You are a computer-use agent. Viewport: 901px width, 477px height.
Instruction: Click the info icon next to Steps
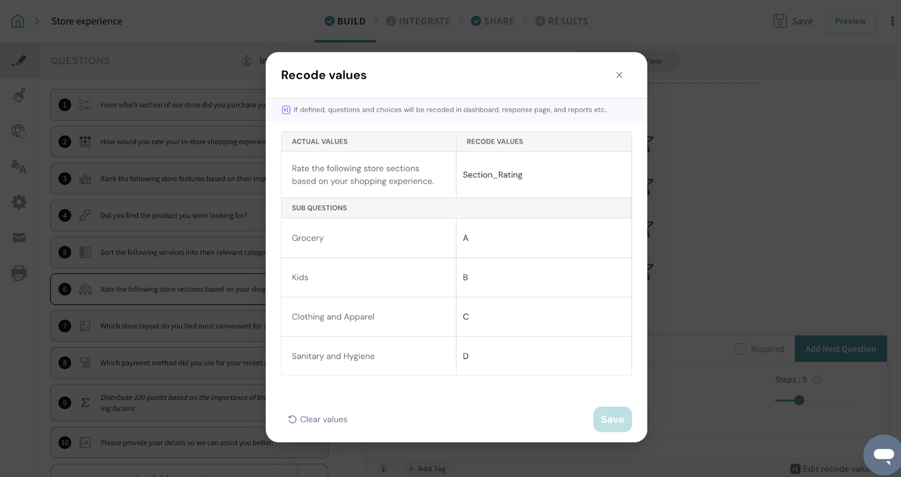point(818,380)
